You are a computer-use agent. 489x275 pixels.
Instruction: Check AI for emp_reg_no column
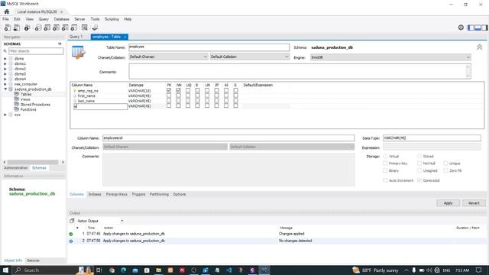226,90
